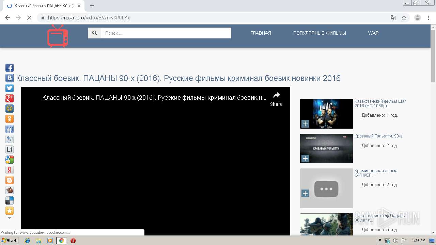
Task: Open Opera red taskbar icon
Action: pos(73,241)
